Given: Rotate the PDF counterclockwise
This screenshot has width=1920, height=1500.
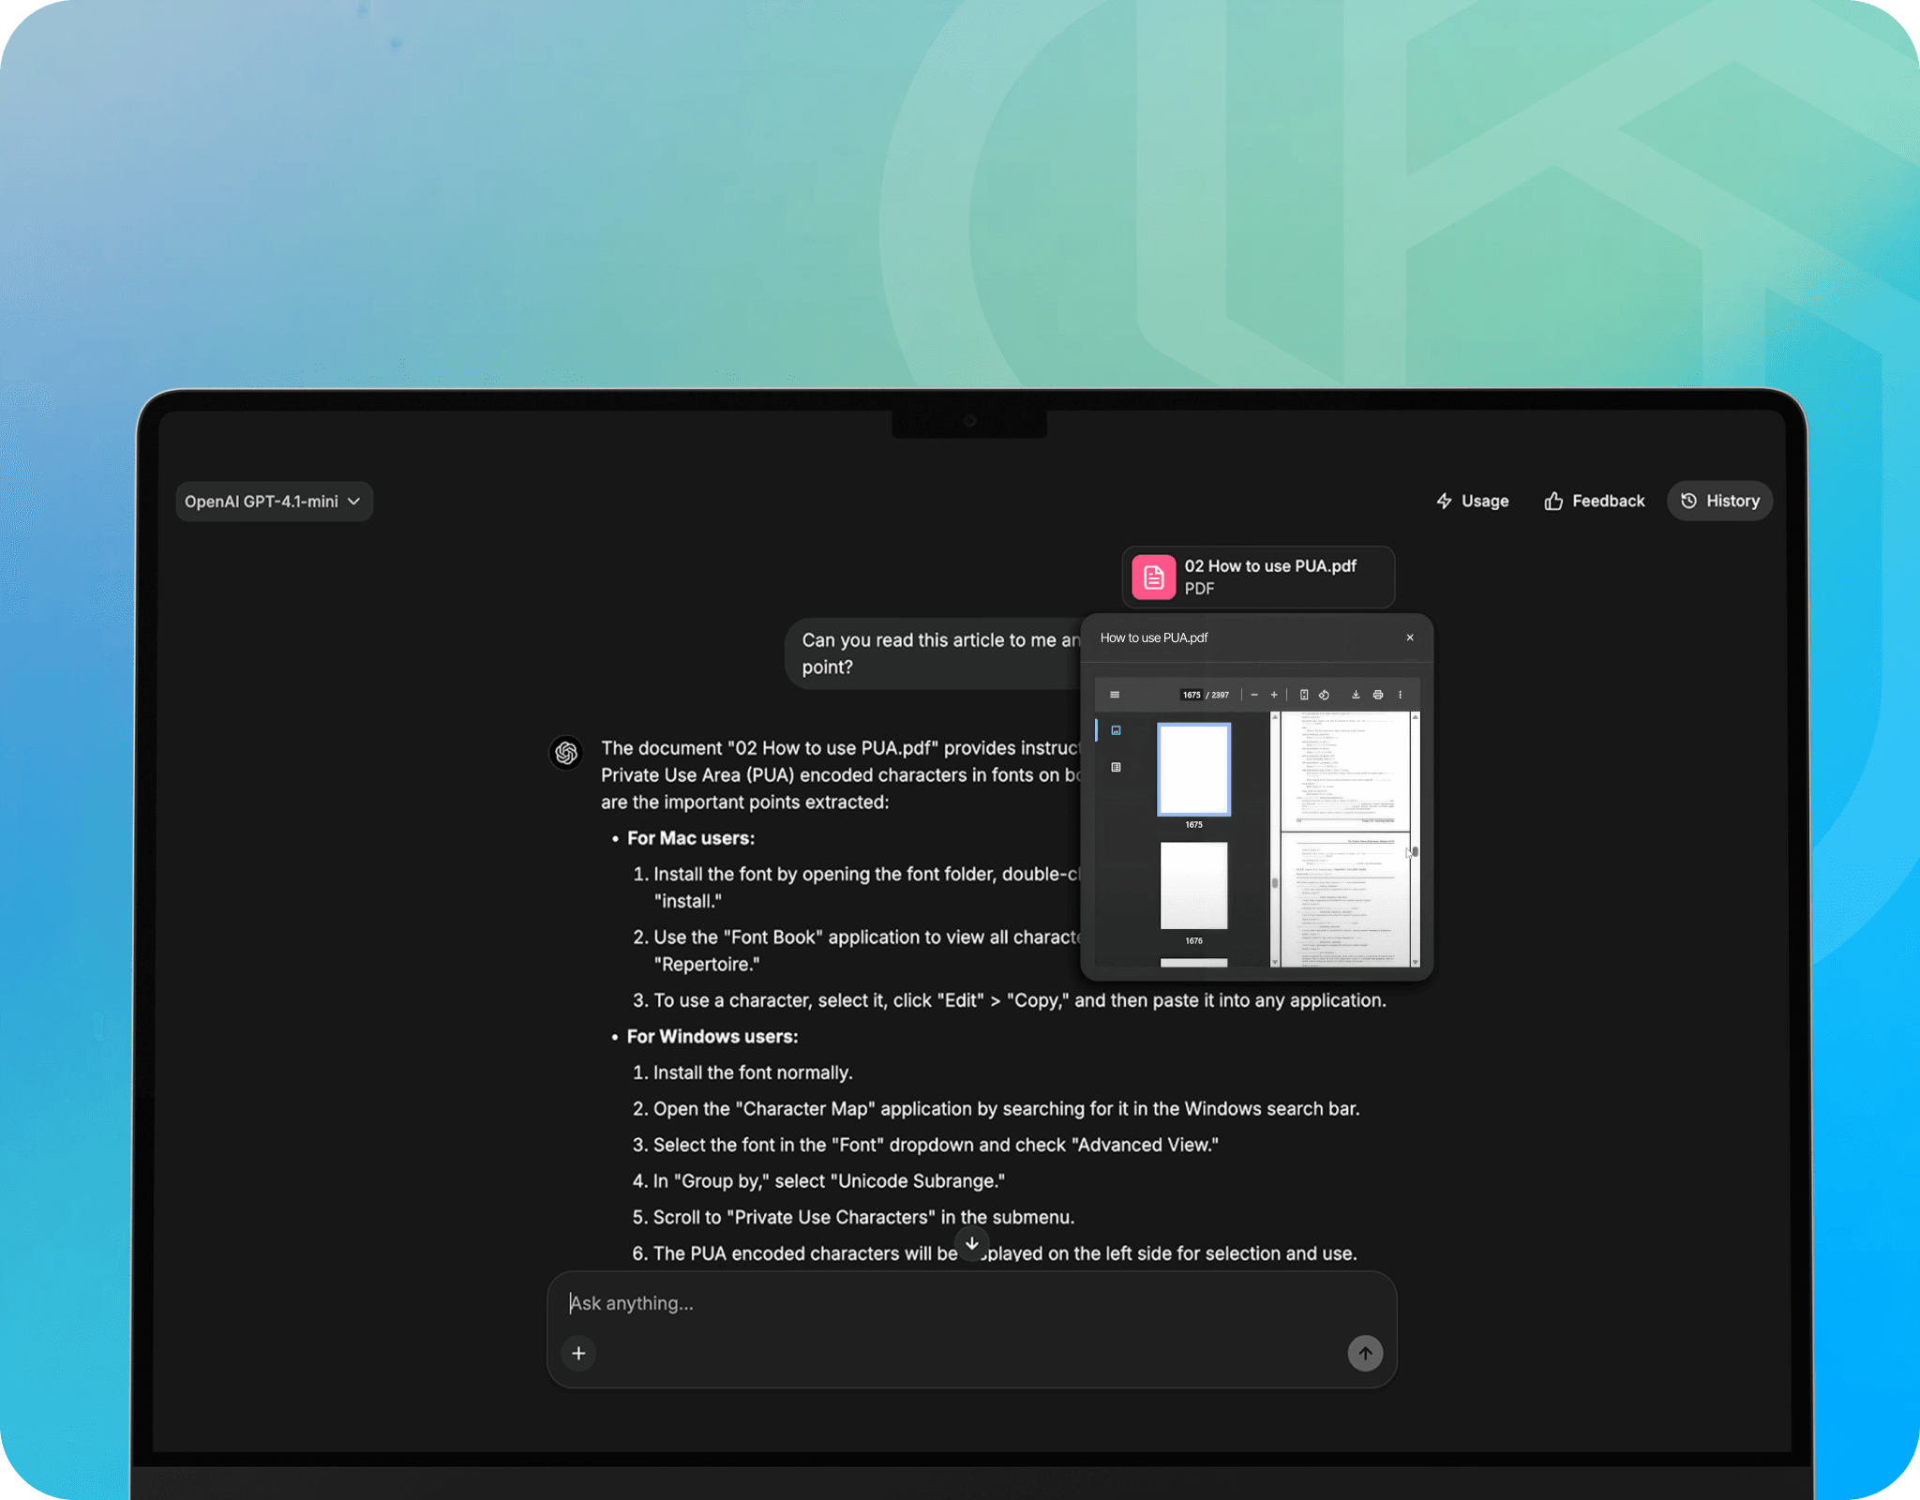Looking at the screenshot, I should pyautogui.click(x=1324, y=695).
